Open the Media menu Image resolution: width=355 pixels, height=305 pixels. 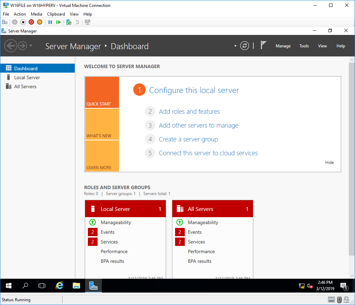click(36, 14)
